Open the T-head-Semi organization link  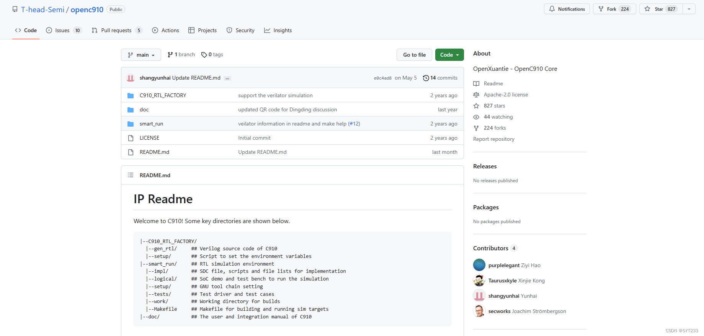(42, 10)
